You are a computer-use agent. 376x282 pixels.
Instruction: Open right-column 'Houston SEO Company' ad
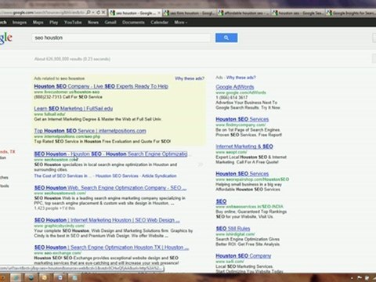[244, 256]
